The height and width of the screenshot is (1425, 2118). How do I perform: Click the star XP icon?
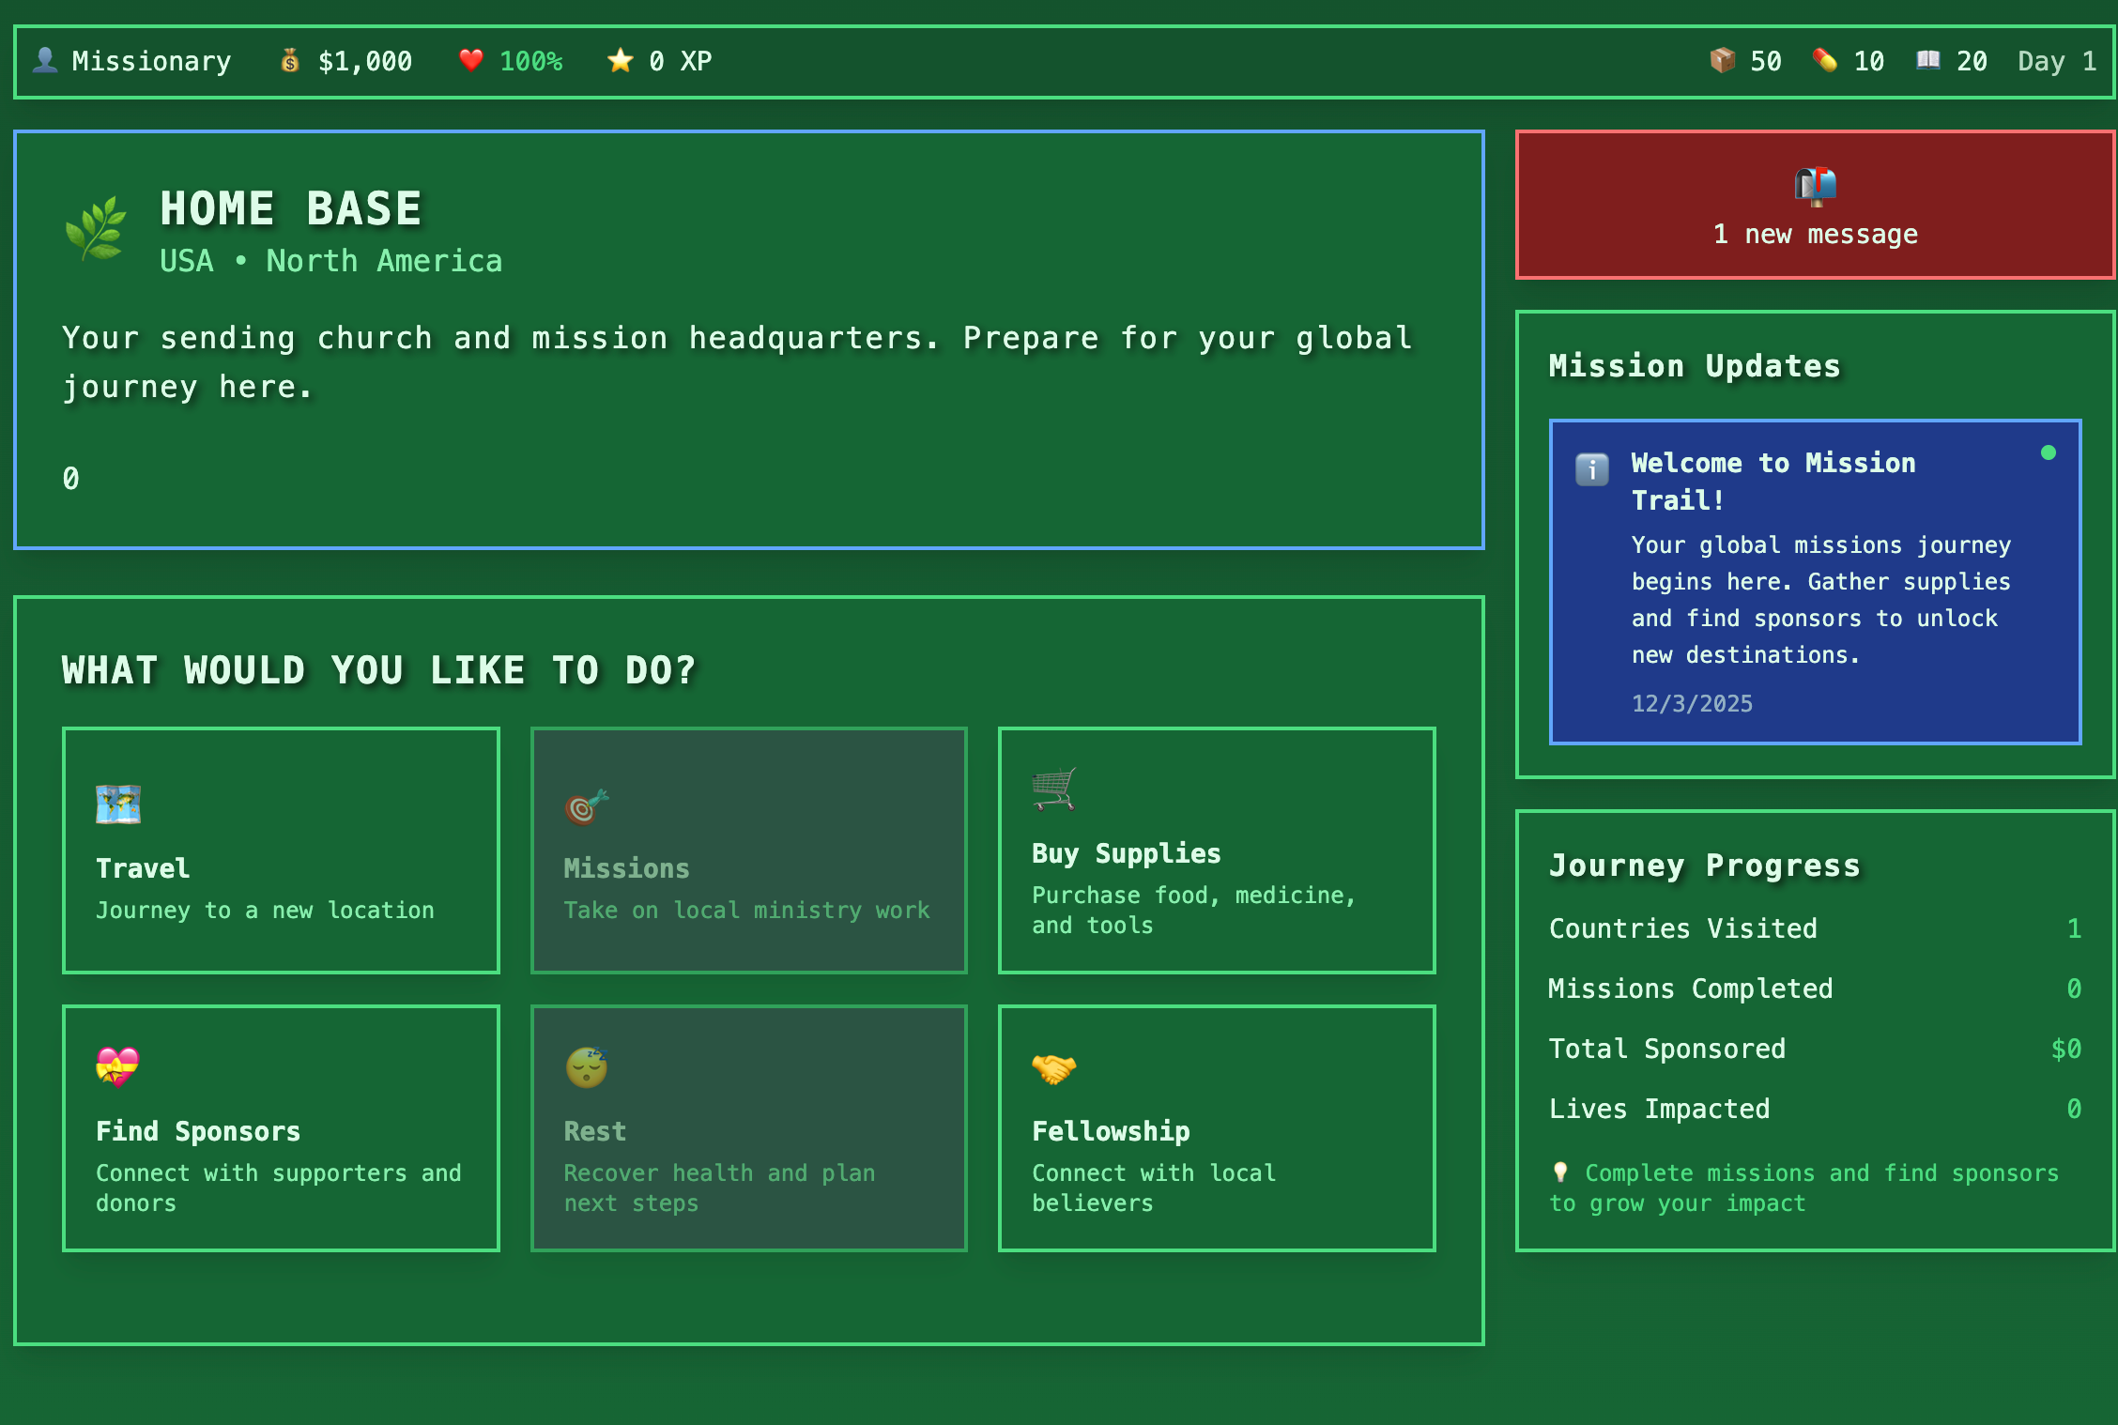click(620, 61)
